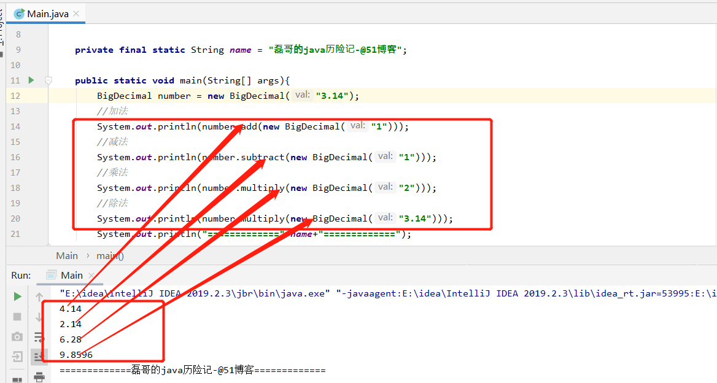Viewport: 717px width, 383px height.
Task: Click the name variable declaration on line 9
Action: 241,50
